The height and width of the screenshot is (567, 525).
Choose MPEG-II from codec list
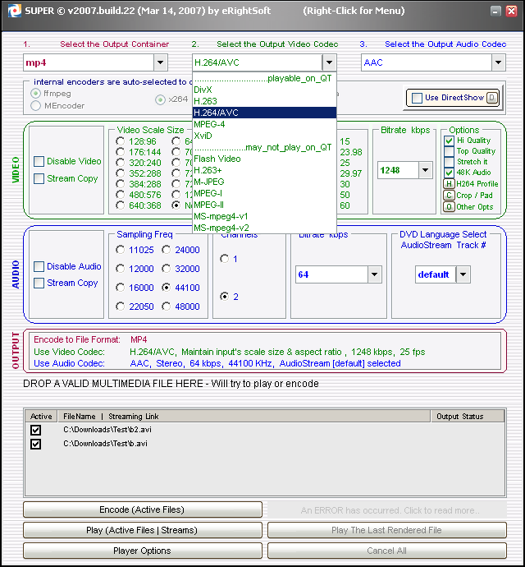click(x=265, y=205)
